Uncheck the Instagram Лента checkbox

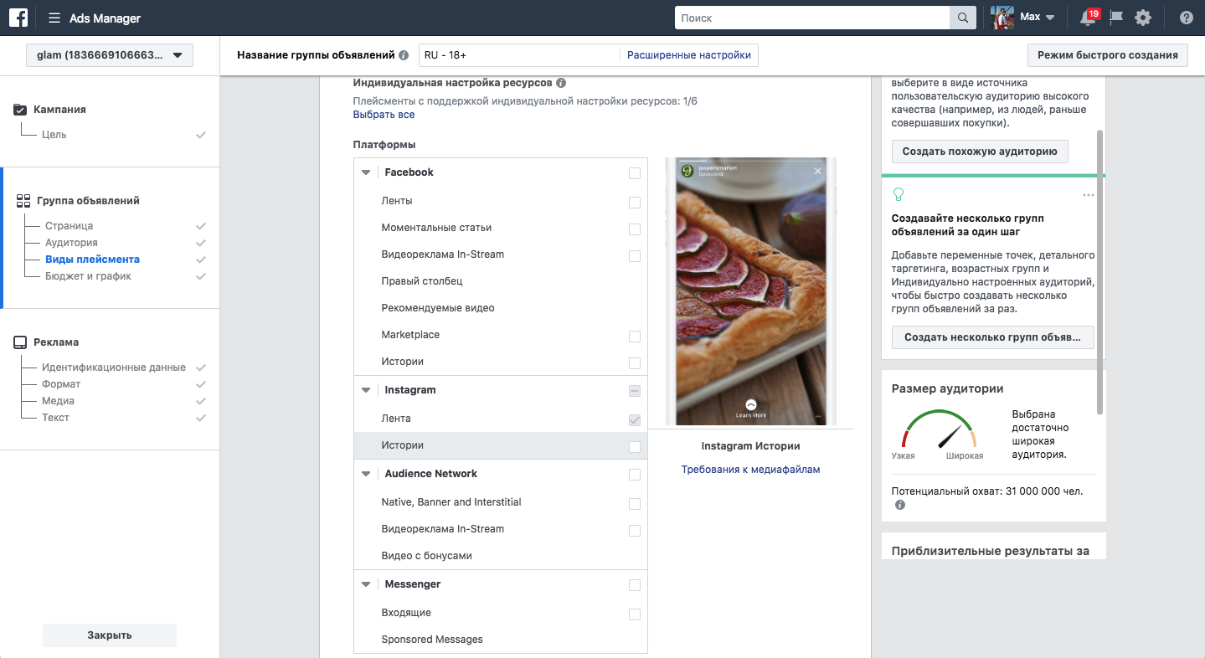[x=635, y=420]
